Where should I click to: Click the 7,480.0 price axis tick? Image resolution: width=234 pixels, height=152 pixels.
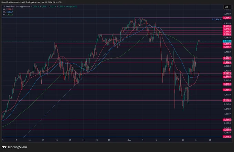coord(227,52)
